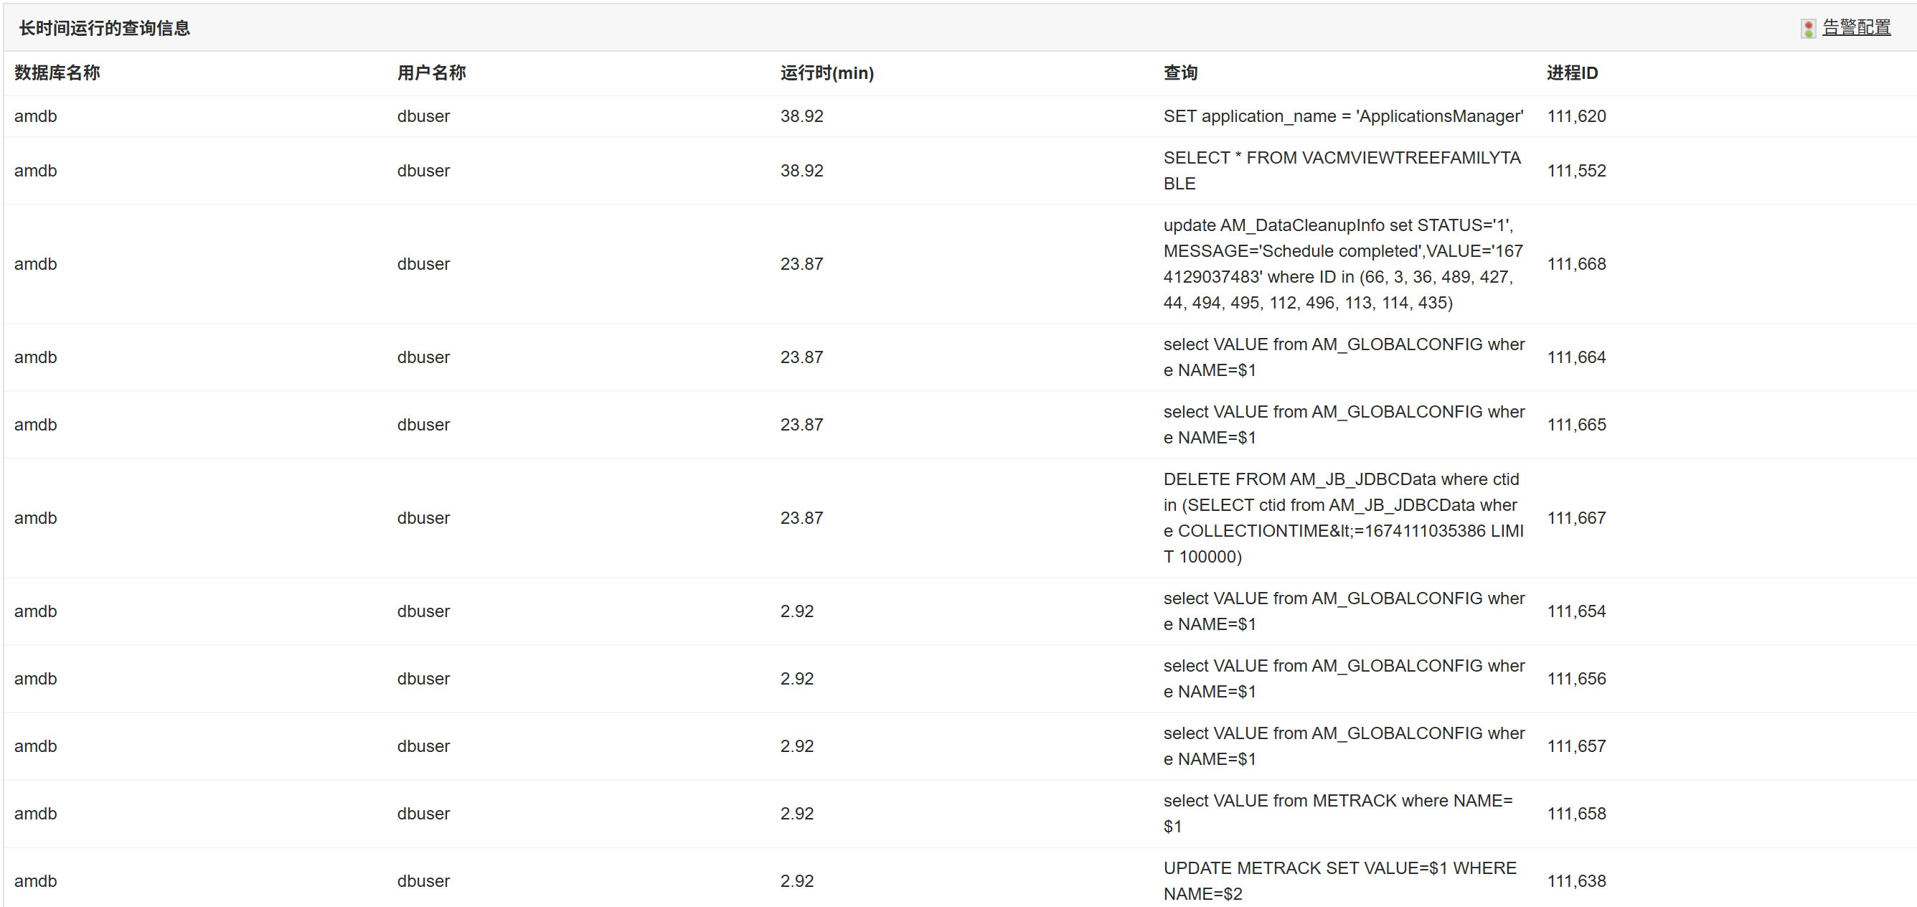Image resolution: width=1917 pixels, height=907 pixels.
Task: Click the alarm configuration traffic-light icon
Action: tap(1808, 28)
